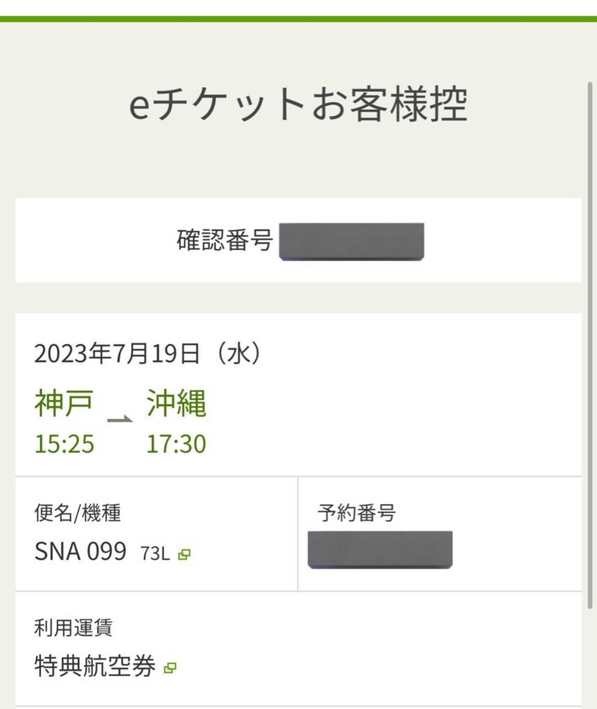Click the 予約番号 label
Viewport: 597px width, 709px height.
pyautogui.click(x=357, y=513)
